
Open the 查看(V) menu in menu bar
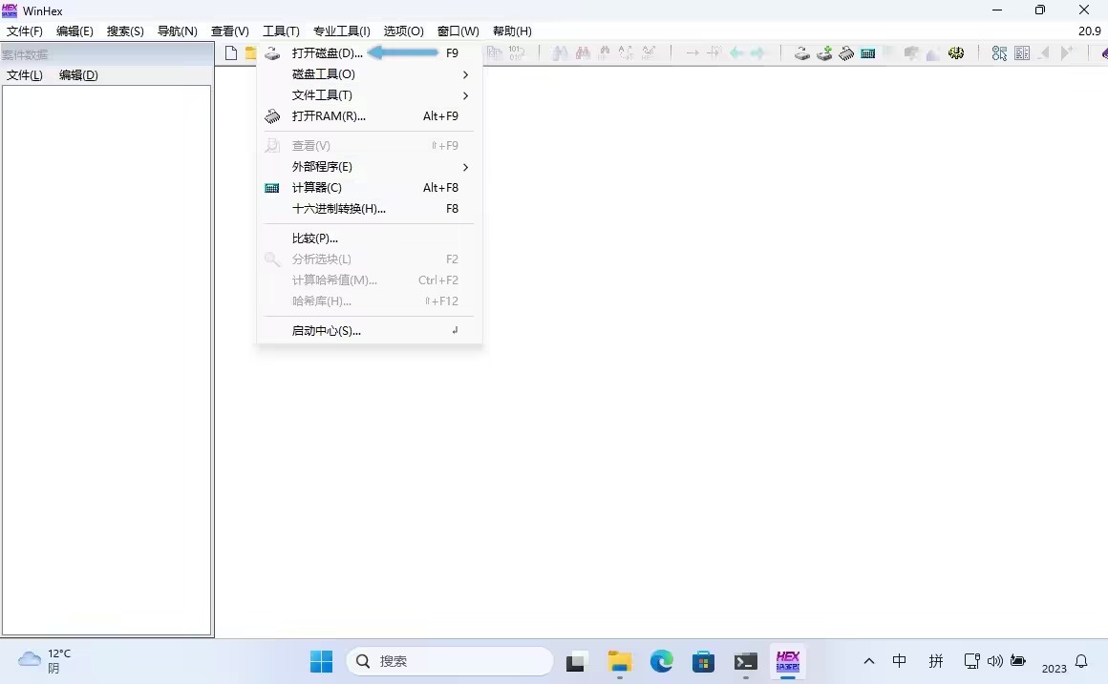(x=229, y=31)
